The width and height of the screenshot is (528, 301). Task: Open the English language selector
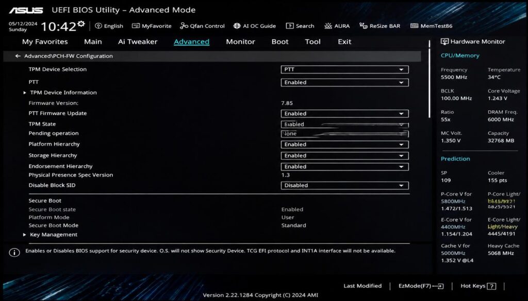pos(109,26)
